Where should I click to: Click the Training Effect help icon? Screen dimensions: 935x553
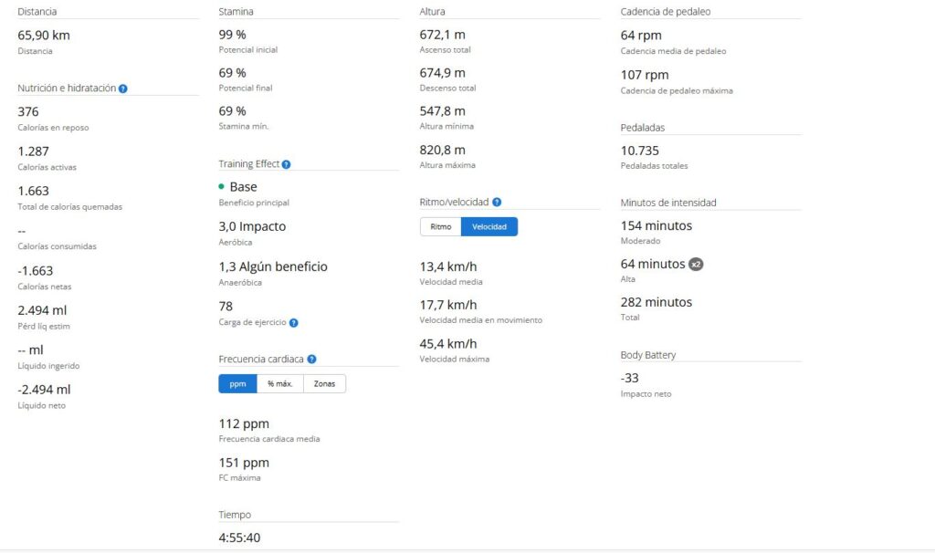[286, 164]
